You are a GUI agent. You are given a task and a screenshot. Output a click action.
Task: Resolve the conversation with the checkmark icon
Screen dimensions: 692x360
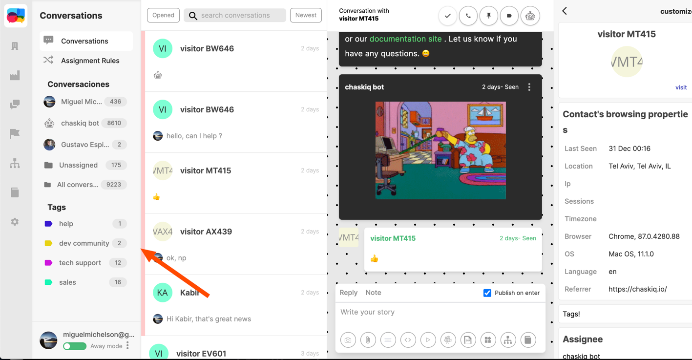(447, 16)
